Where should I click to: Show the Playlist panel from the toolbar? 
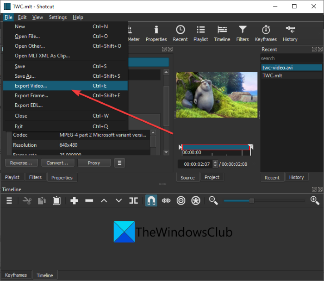(200, 33)
